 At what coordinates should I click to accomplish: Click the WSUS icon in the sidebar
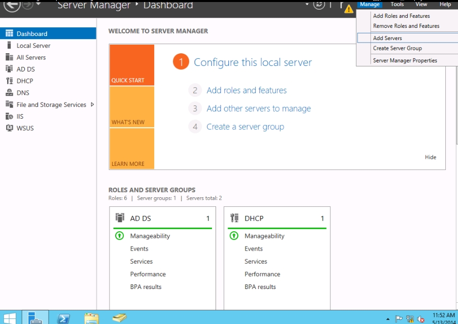point(9,128)
